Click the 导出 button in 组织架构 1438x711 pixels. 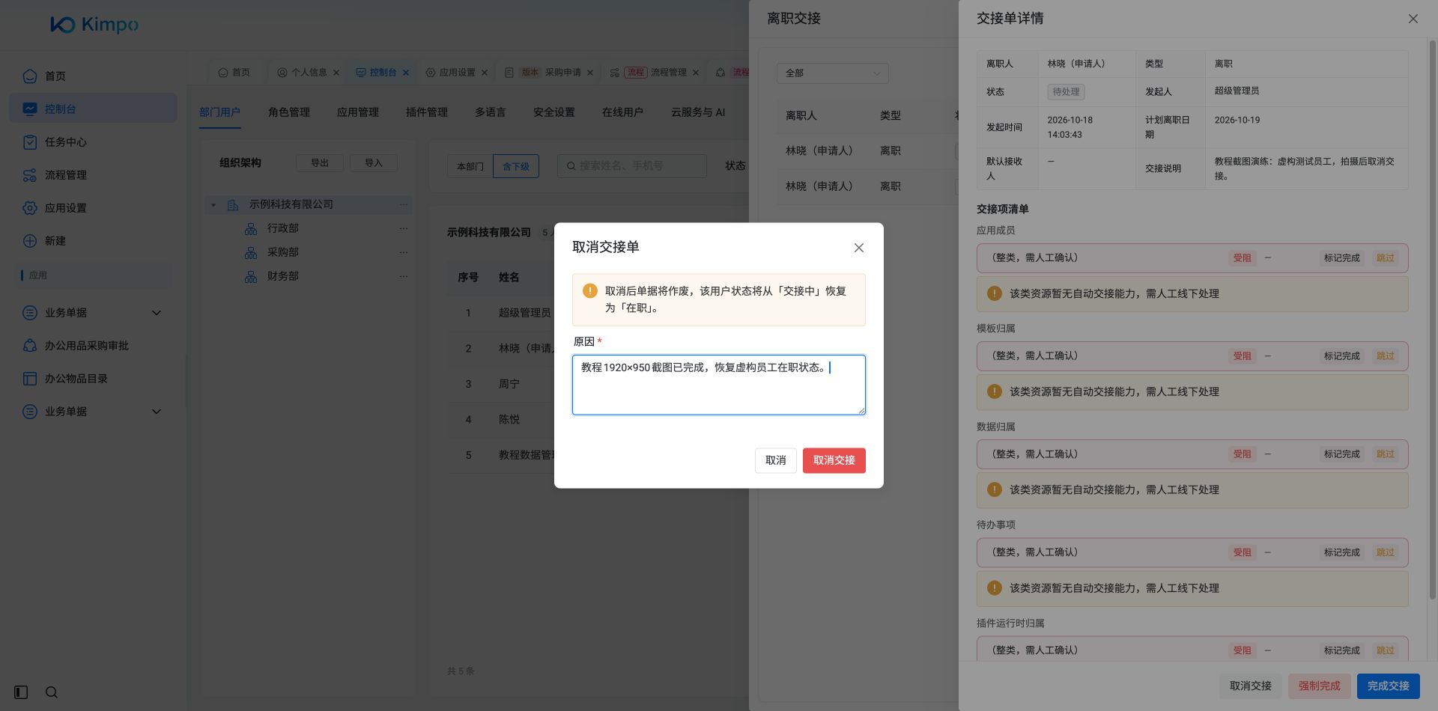[320, 163]
